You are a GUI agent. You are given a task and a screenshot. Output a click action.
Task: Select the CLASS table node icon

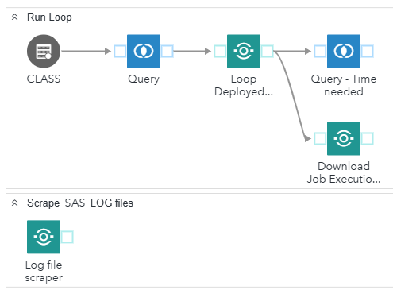click(x=44, y=51)
